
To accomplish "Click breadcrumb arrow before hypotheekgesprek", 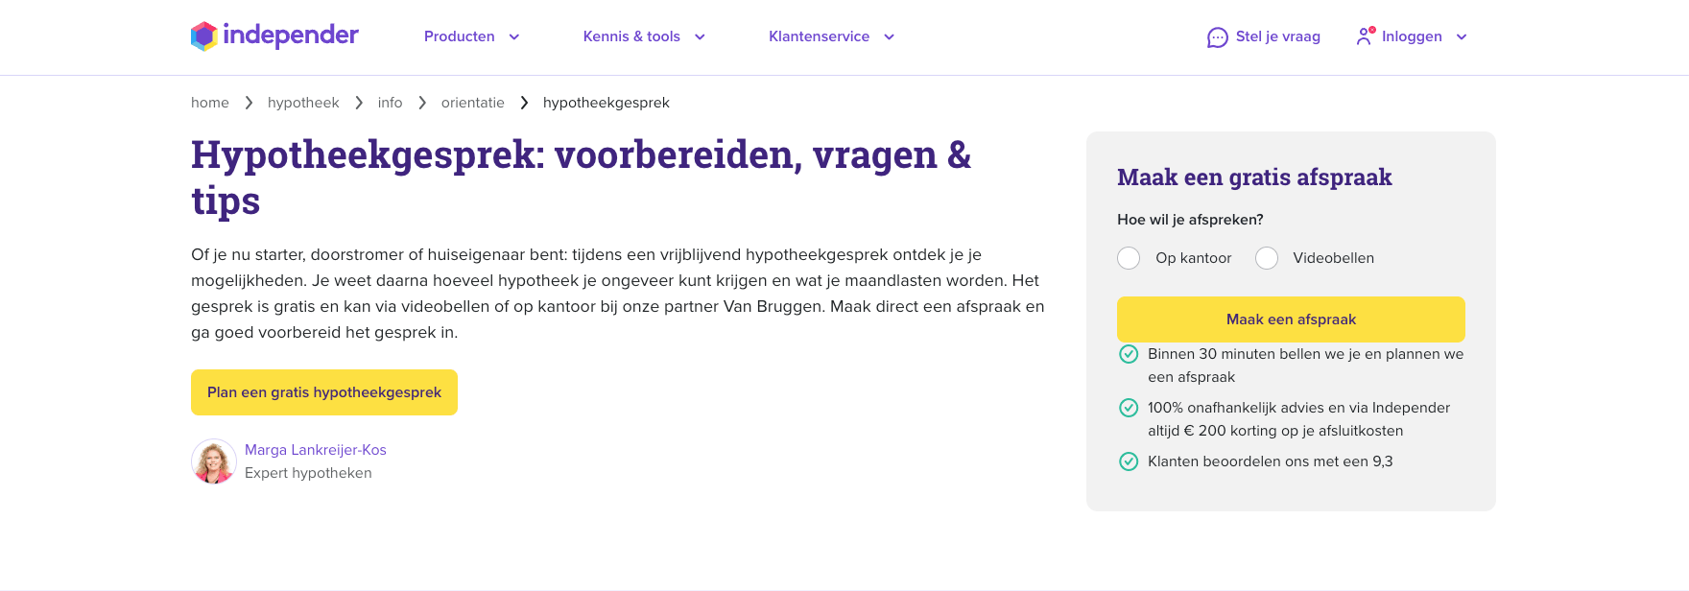I will [x=524, y=103].
